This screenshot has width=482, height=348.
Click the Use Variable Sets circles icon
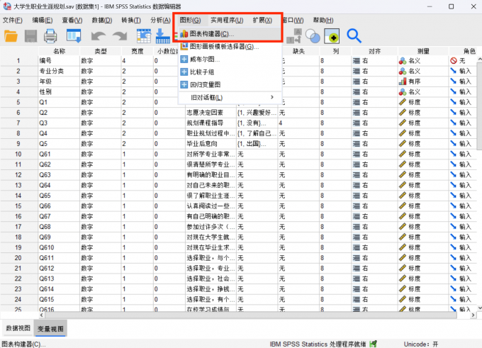point(313,36)
